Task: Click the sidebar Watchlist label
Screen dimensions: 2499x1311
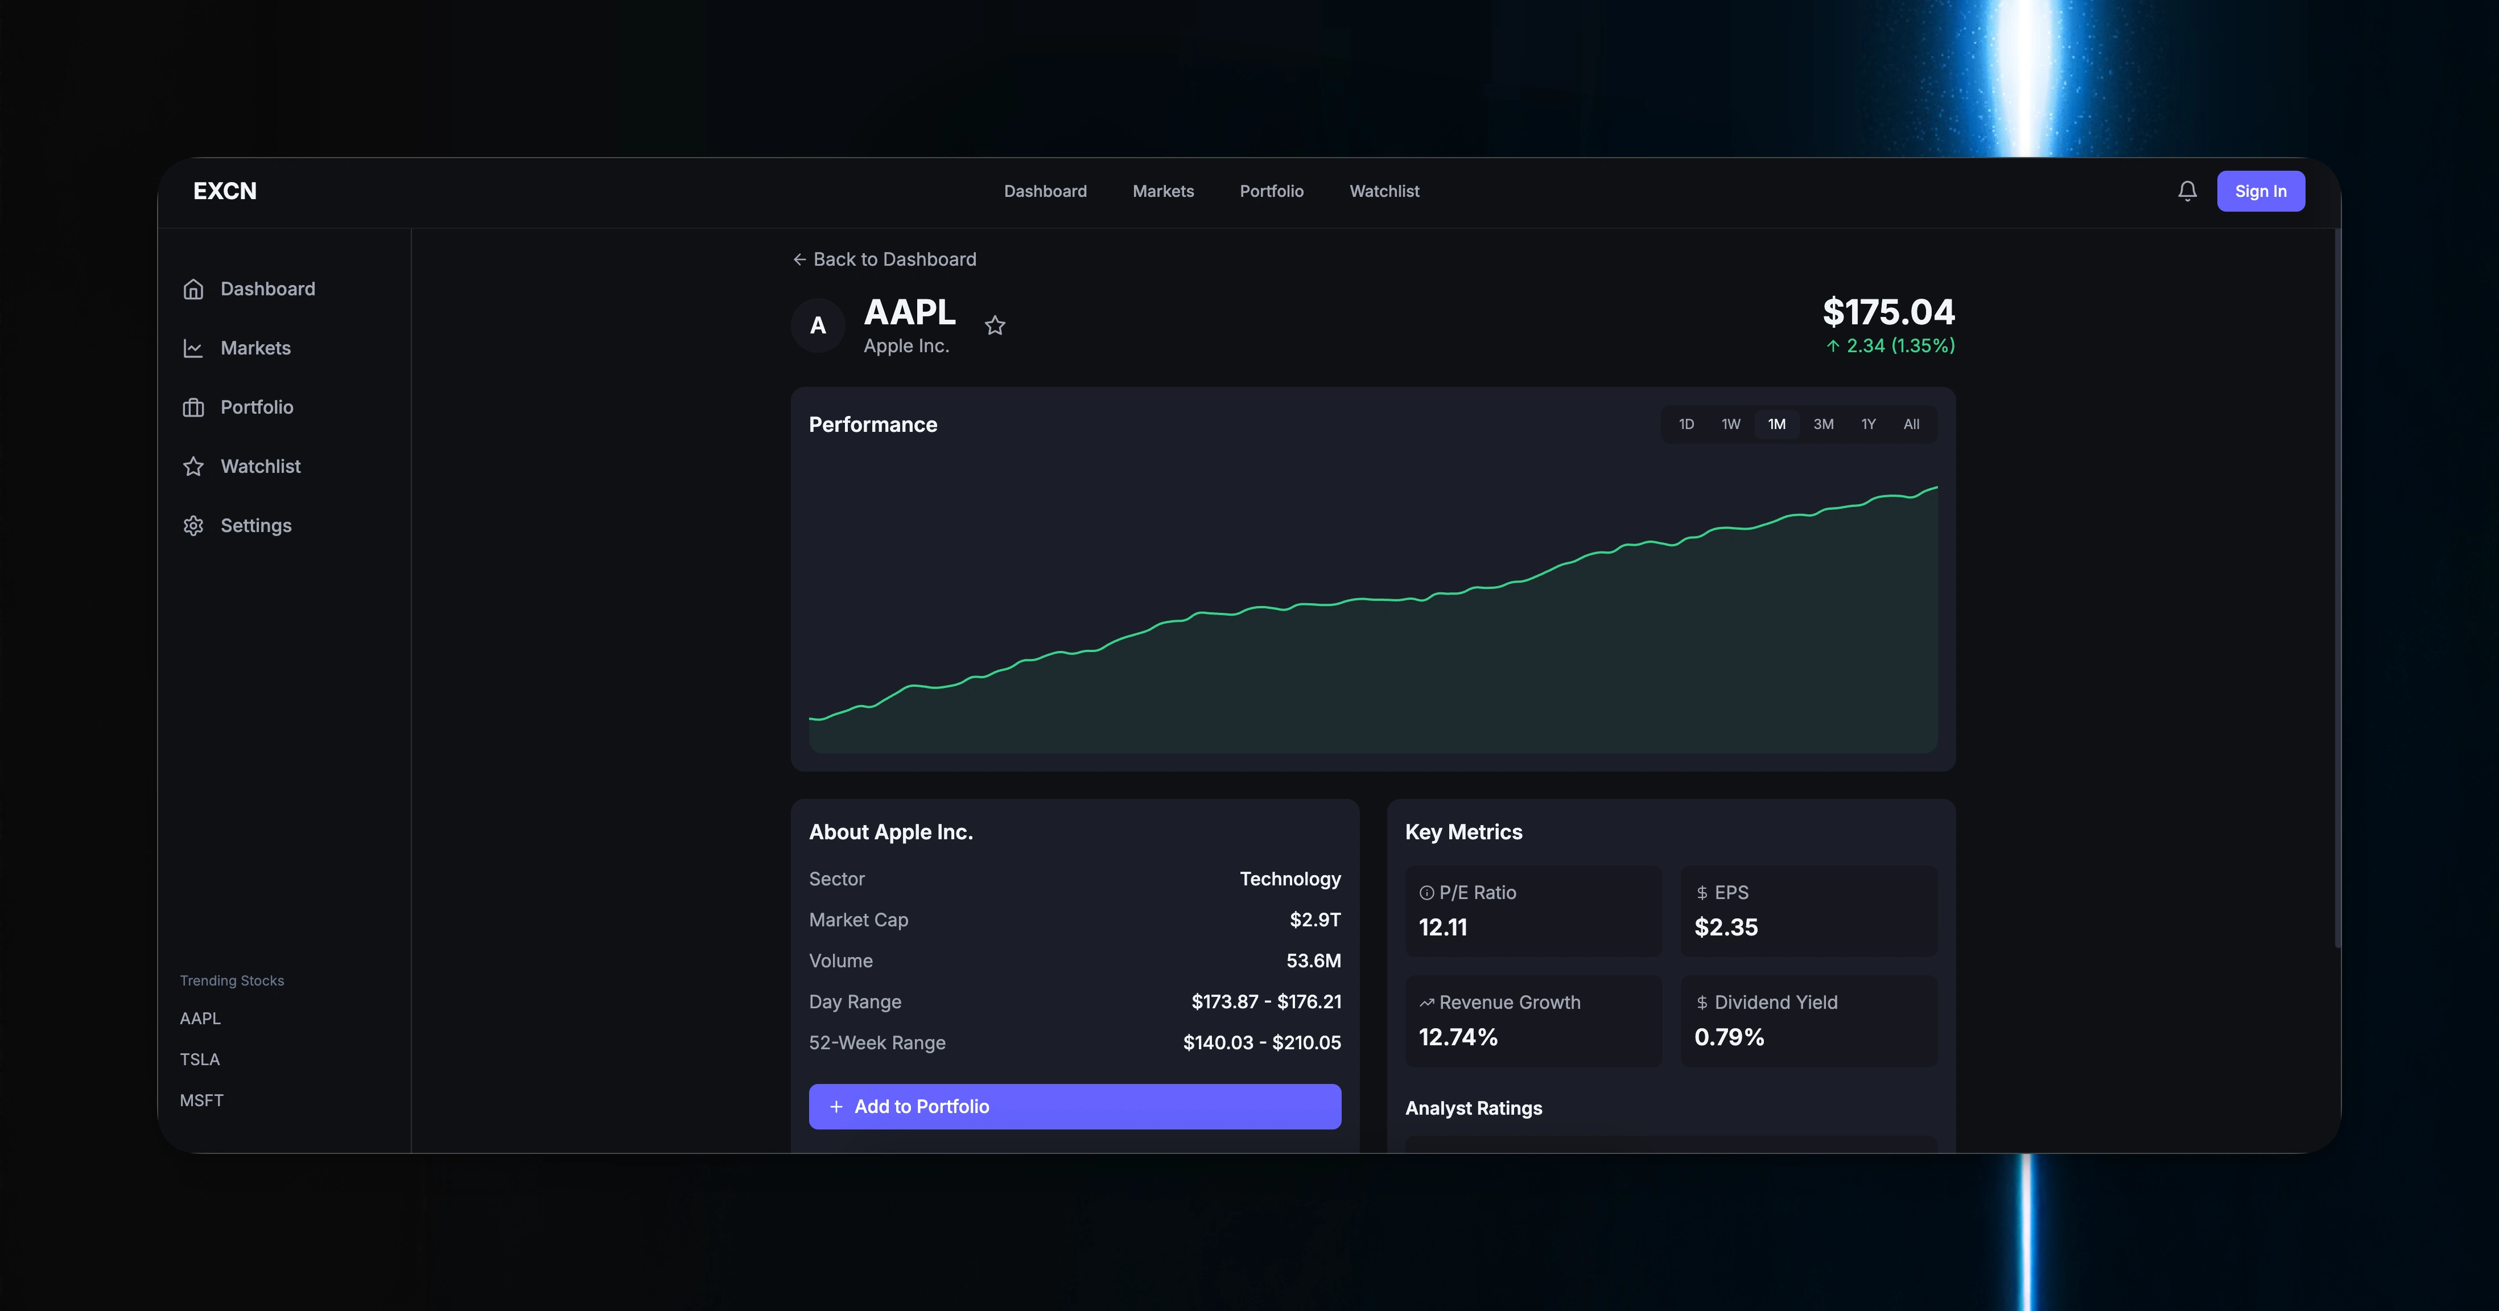Action: coord(261,467)
